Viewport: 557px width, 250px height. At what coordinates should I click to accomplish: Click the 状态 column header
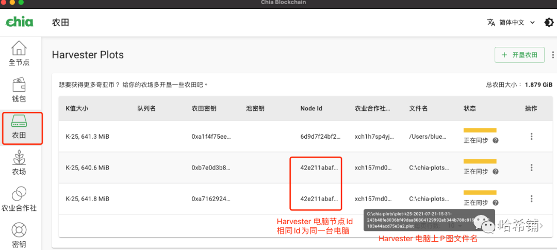[x=470, y=109]
